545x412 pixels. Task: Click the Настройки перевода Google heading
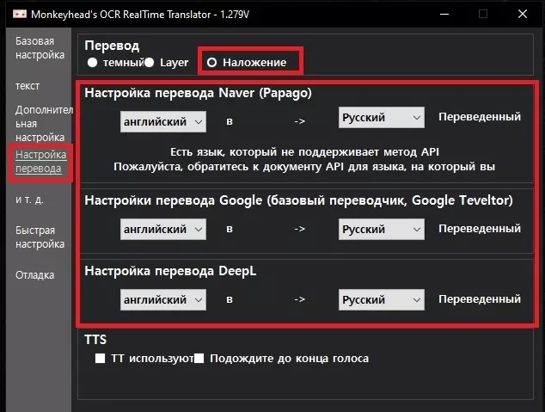298,200
